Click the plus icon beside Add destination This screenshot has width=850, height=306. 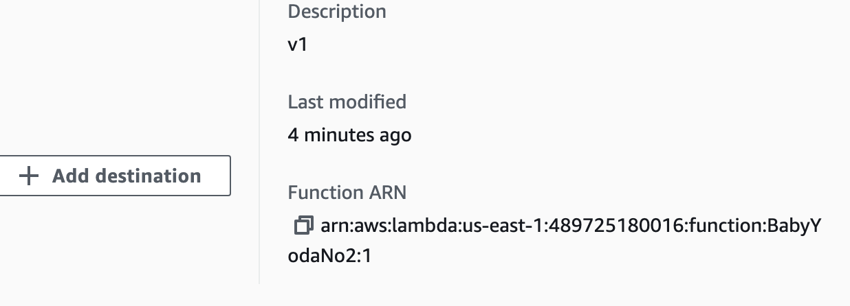(29, 176)
